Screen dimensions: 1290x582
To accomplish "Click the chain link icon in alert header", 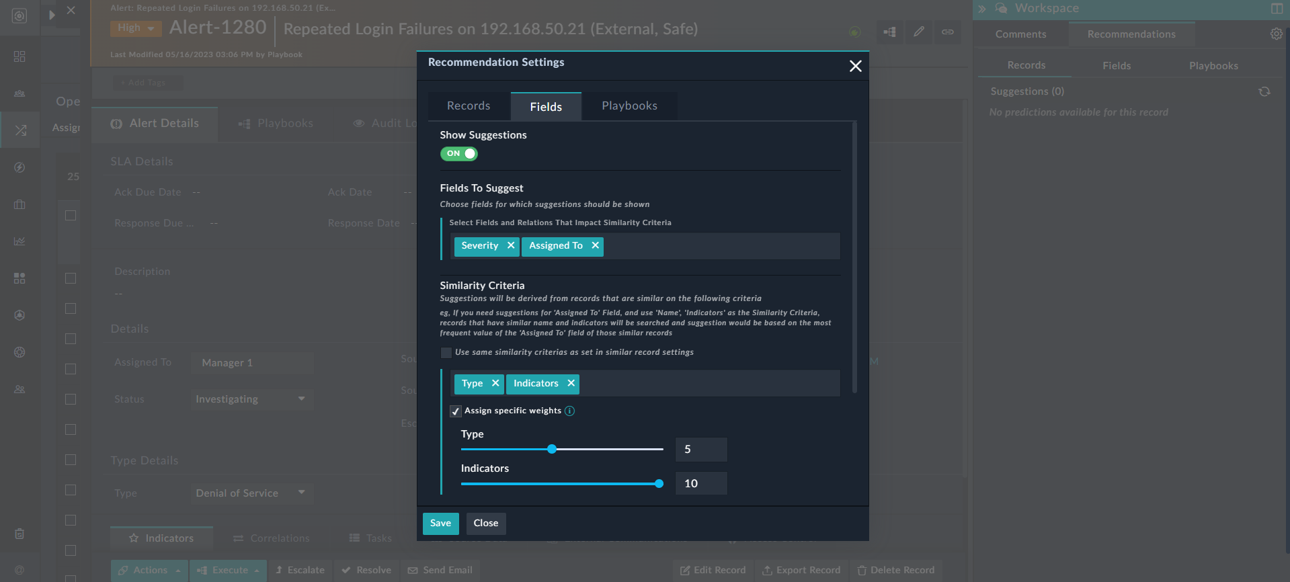I will [947, 32].
